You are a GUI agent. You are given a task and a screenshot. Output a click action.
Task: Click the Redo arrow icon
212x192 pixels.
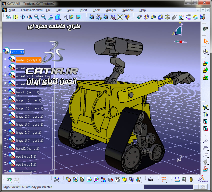[x=16, y=179]
